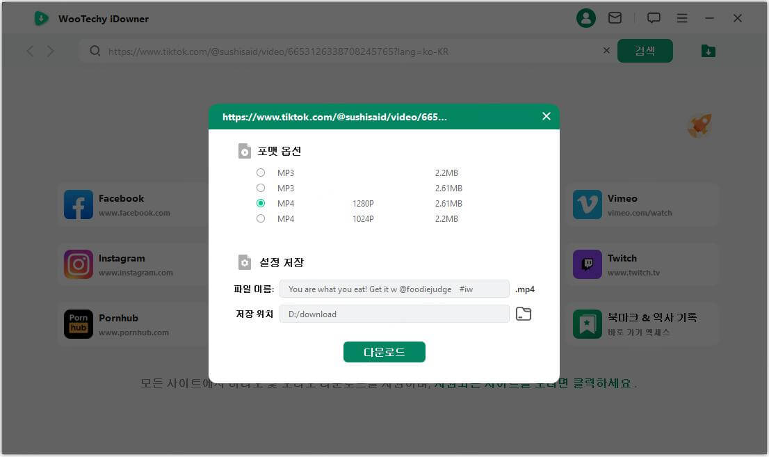This screenshot has height=457, width=769.
Task: Open the mail envelope icon
Action: click(x=615, y=18)
